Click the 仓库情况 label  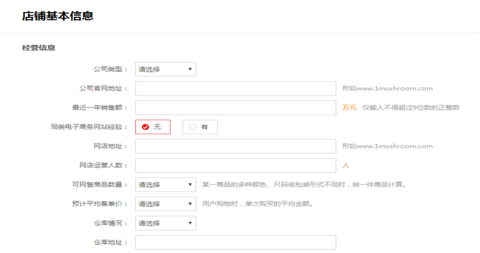(x=111, y=224)
